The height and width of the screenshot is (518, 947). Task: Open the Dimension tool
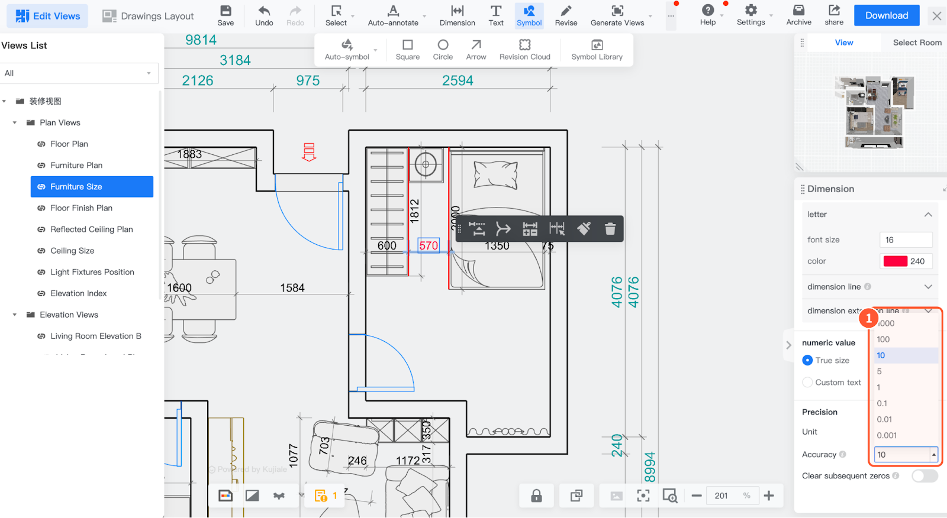[457, 15]
